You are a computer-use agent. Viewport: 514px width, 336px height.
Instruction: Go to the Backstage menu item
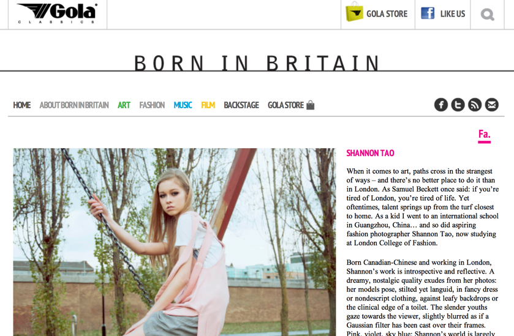pos(241,105)
